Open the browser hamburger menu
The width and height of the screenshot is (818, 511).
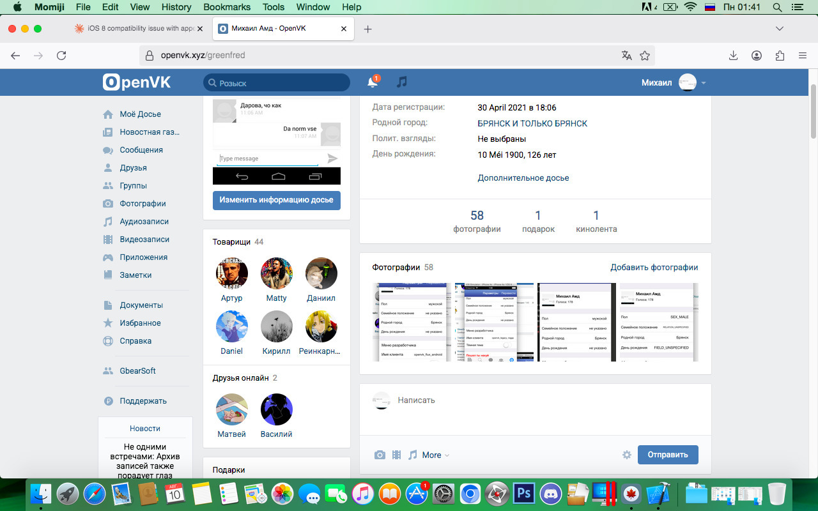pyautogui.click(x=803, y=56)
